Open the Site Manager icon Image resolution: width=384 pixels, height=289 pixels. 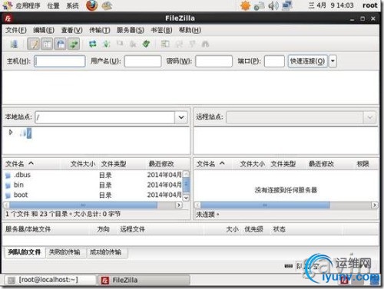14,44
